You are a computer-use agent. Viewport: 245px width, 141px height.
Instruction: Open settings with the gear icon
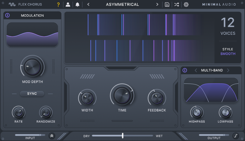(186, 4)
